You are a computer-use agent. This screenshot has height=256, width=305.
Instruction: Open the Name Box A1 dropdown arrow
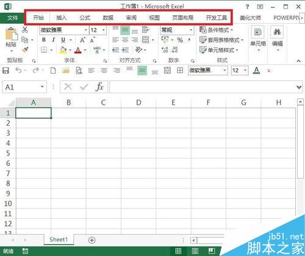click(42, 87)
